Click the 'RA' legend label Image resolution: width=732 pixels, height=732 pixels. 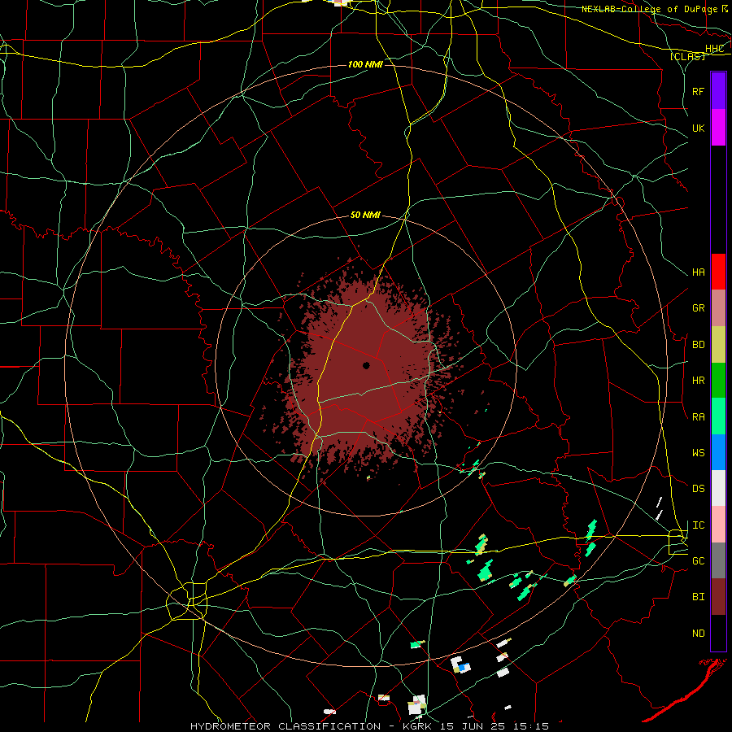pyautogui.click(x=699, y=417)
